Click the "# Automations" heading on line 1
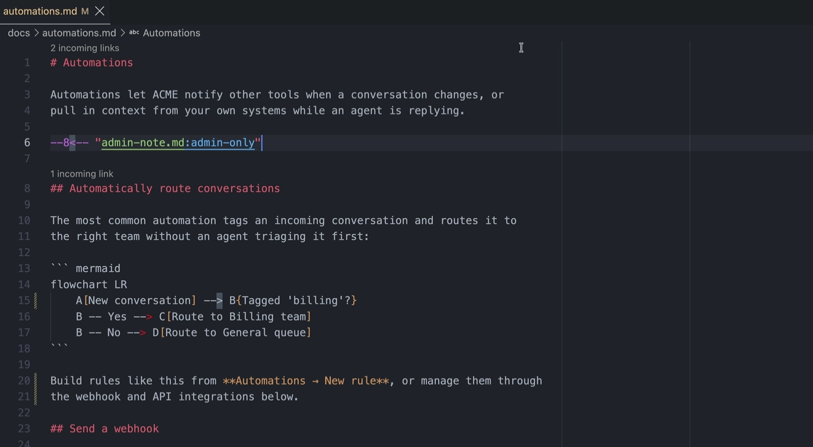 pos(91,62)
